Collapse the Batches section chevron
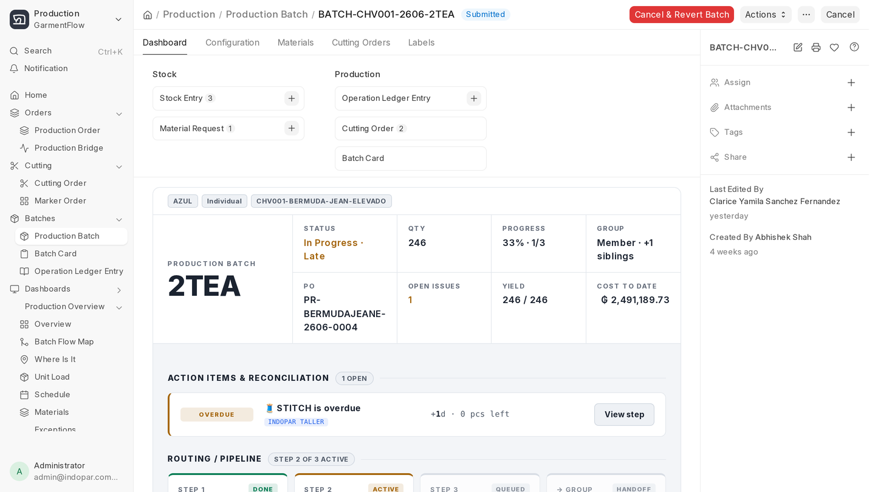 [x=119, y=219]
